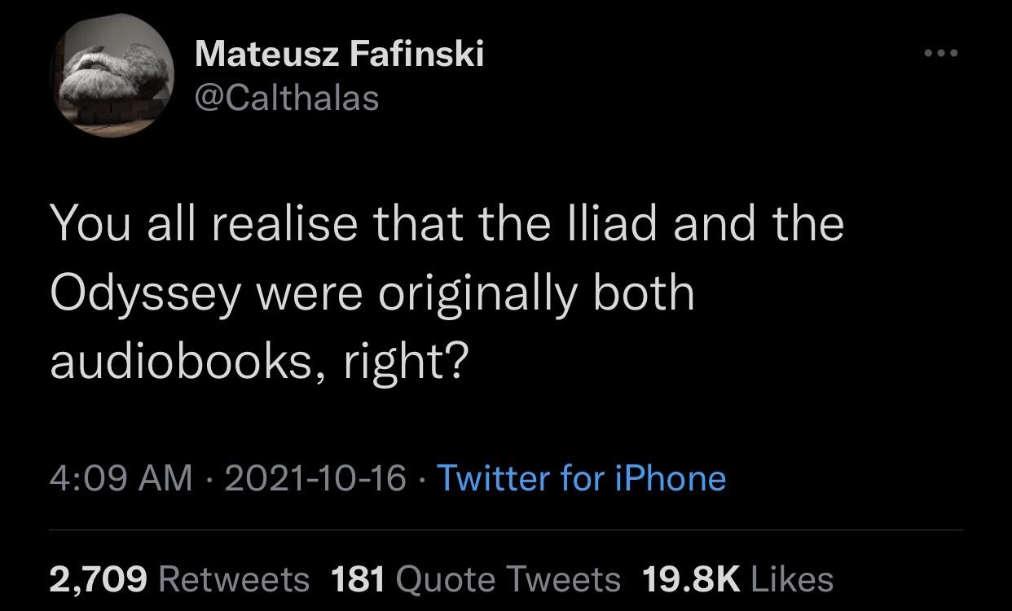Select the 'You all realise' opening text
The height and width of the screenshot is (611, 1012).
coord(203,224)
